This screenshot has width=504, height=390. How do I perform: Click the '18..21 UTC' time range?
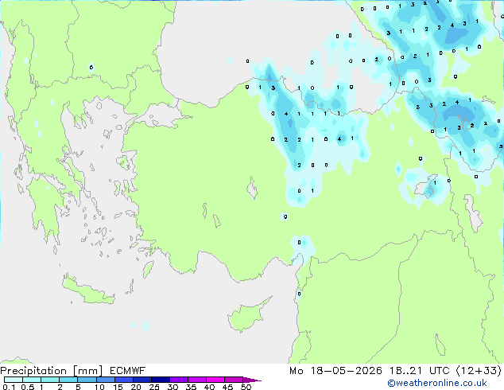419,371
